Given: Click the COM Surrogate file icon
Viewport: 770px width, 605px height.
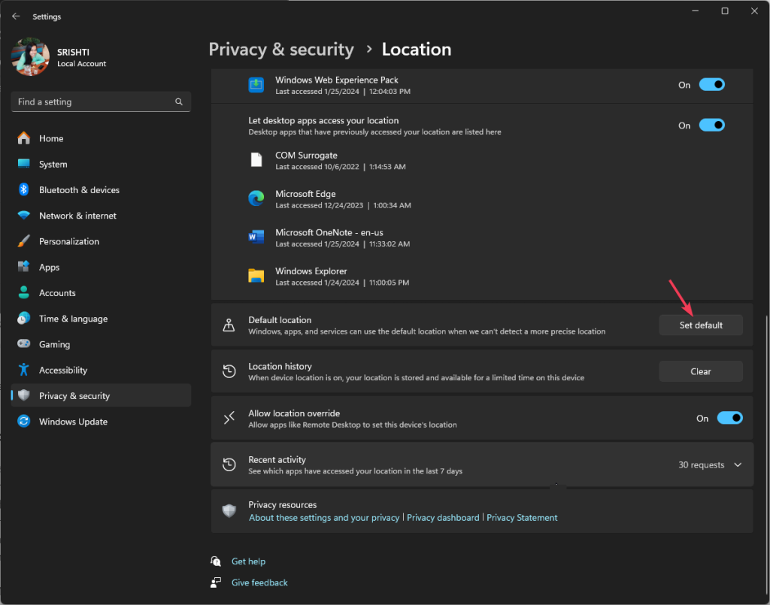Looking at the screenshot, I should 256,160.
